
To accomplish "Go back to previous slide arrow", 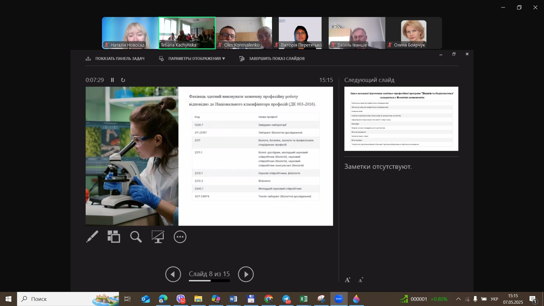I will (x=173, y=274).
